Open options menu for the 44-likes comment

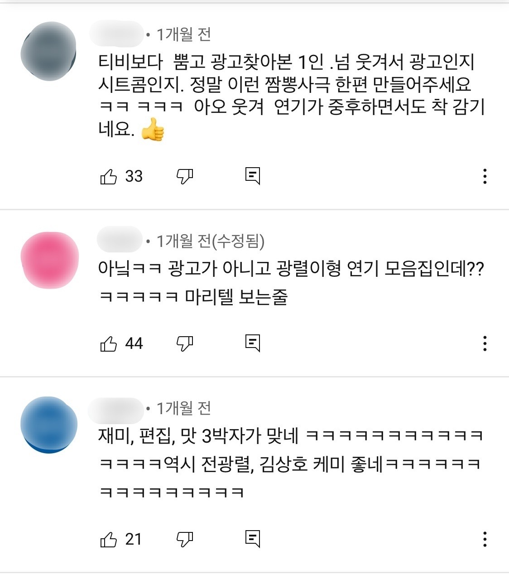(x=485, y=343)
